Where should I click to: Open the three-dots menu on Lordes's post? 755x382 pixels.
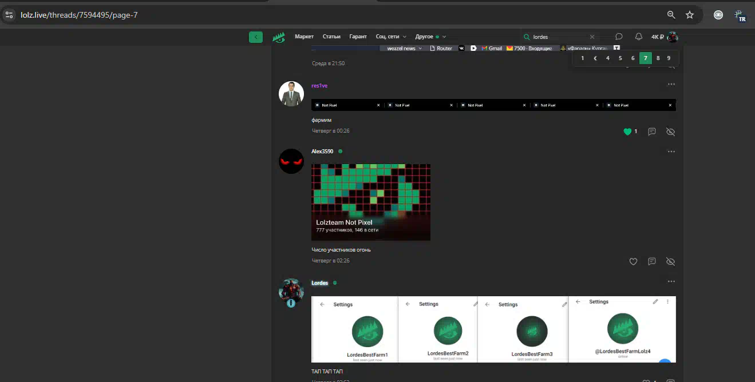click(671, 281)
